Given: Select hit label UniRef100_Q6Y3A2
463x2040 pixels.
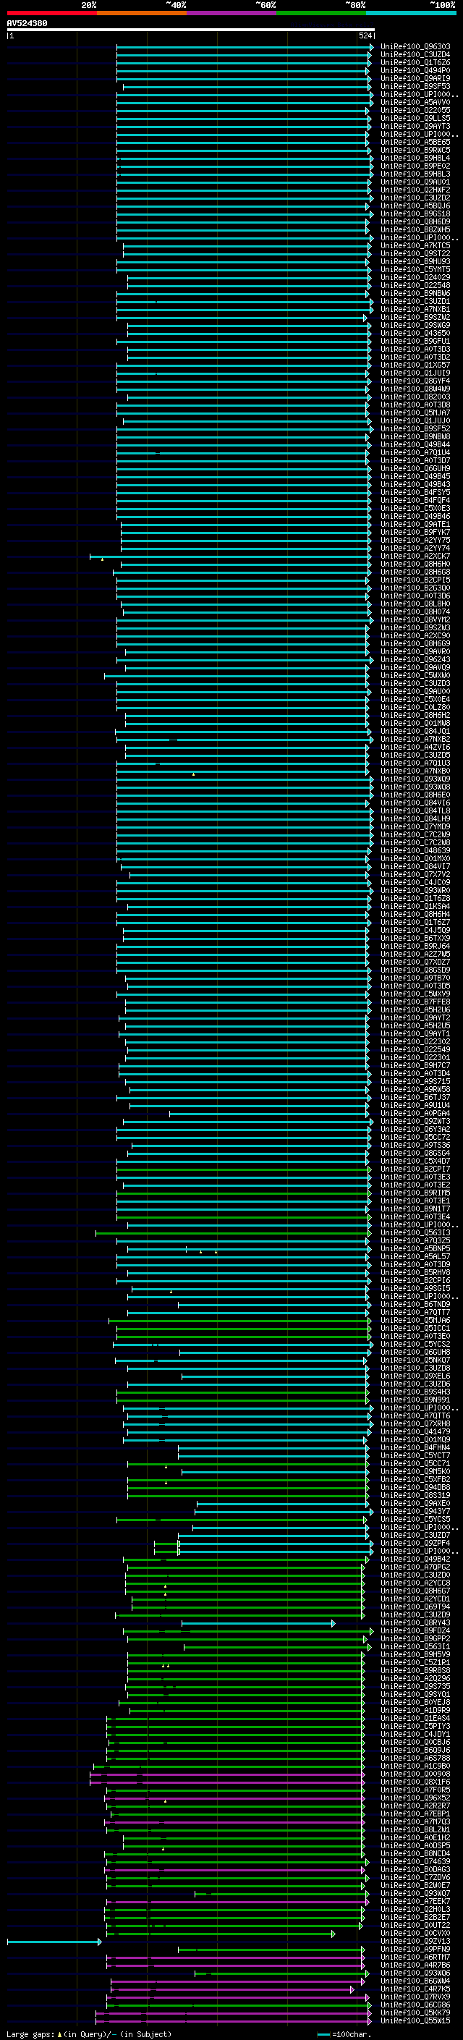Looking at the screenshot, I should (x=415, y=1130).
